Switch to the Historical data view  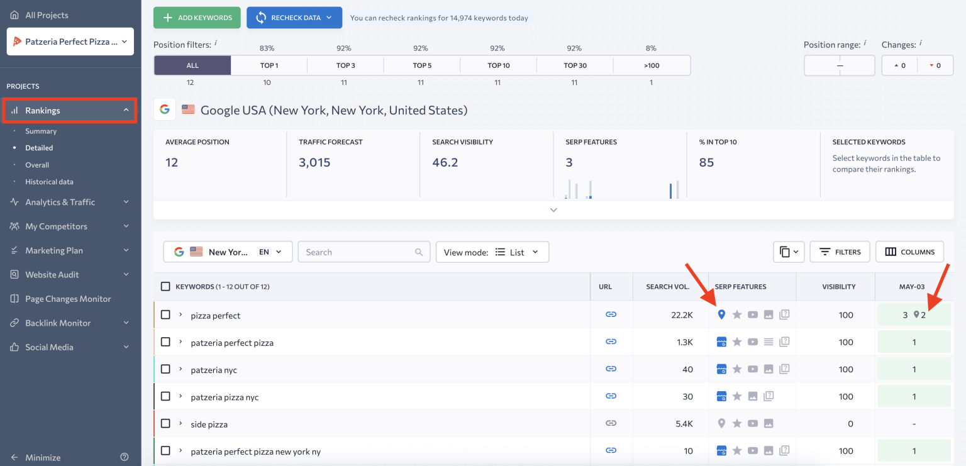(48, 181)
